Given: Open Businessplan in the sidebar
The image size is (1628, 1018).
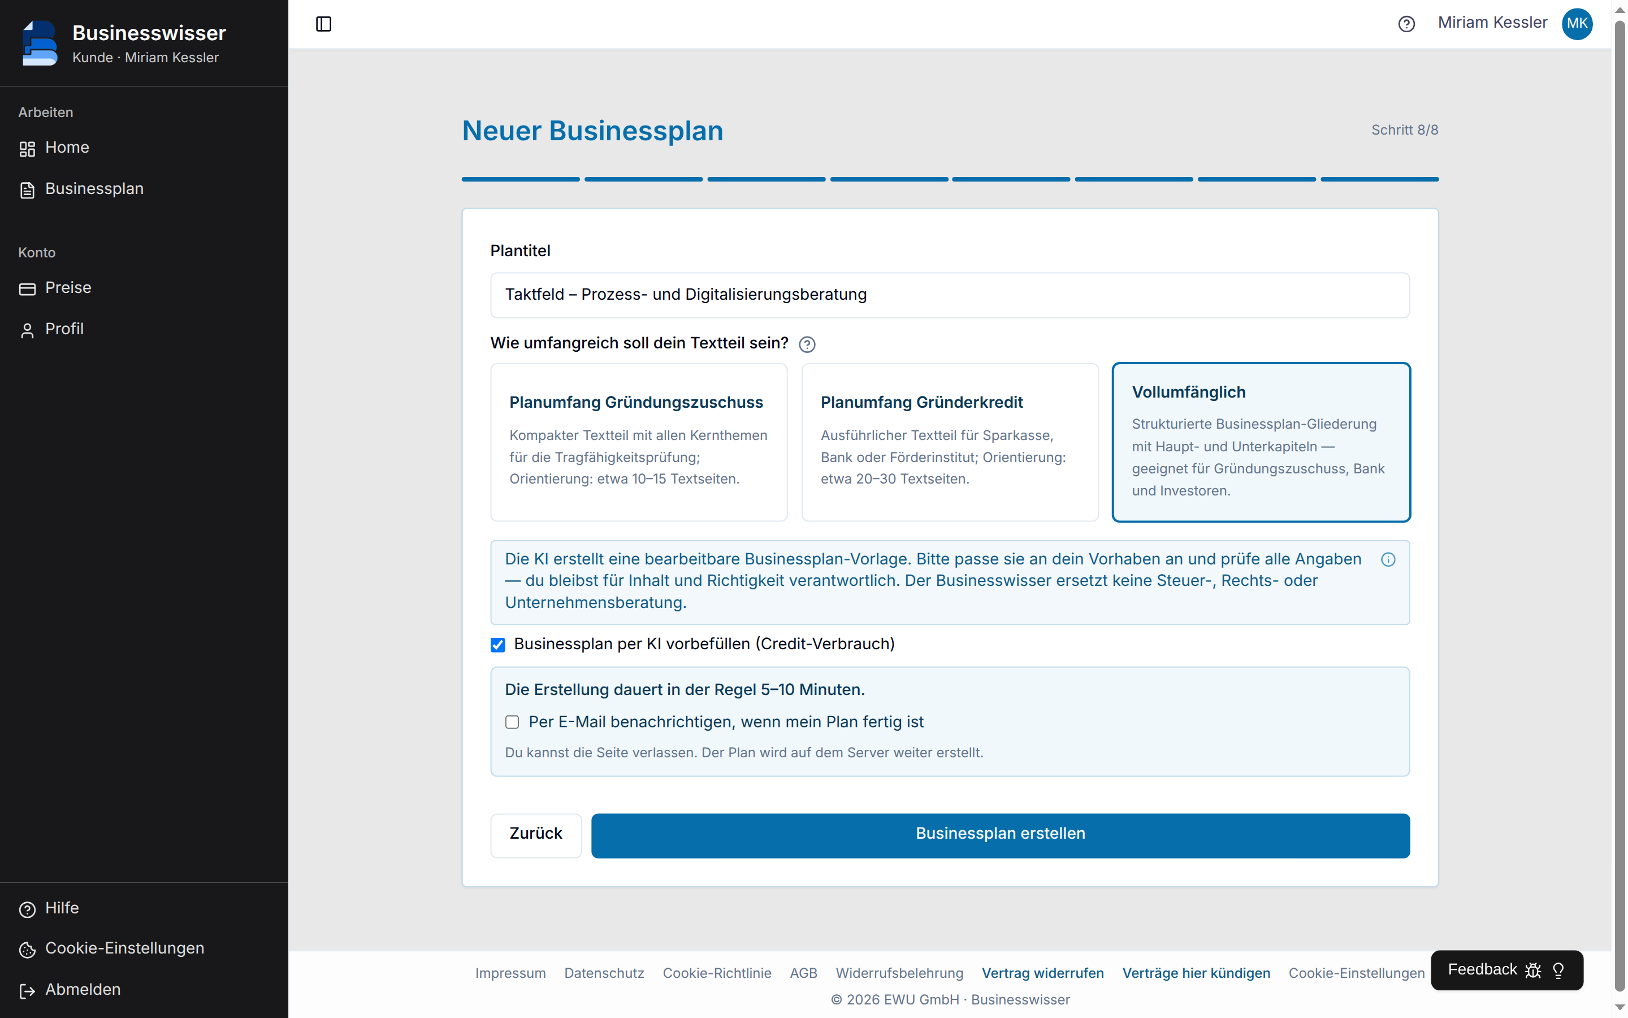Looking at the screenshot, I should [144, 189].
